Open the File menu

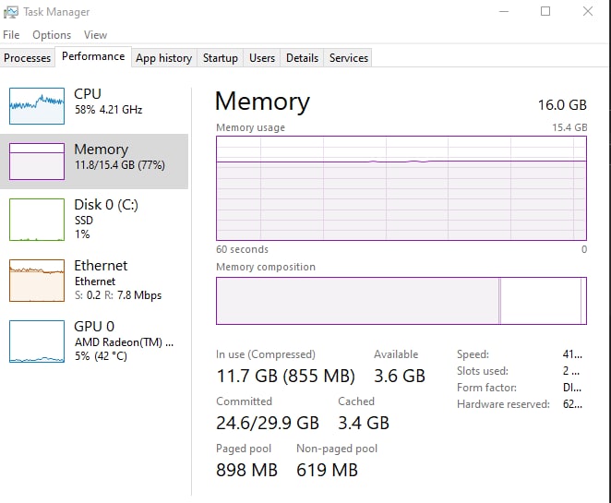11,35
